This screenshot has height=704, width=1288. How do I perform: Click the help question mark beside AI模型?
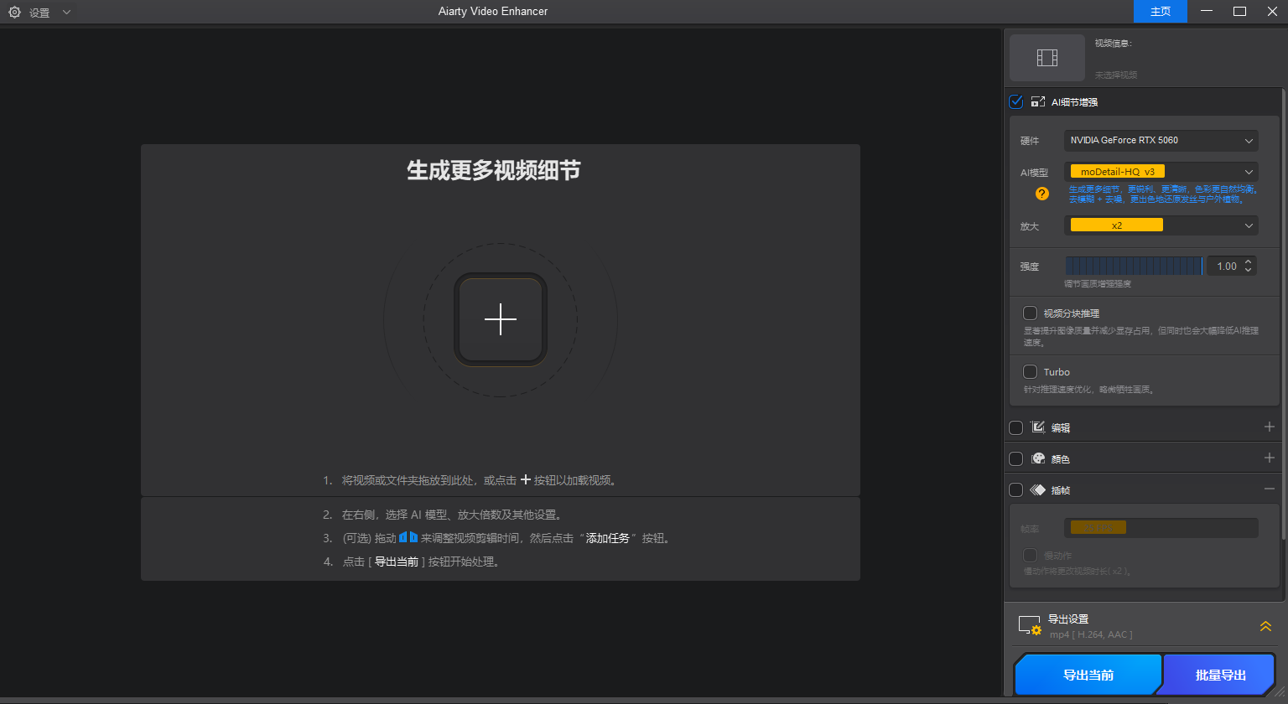[1041, 194]
